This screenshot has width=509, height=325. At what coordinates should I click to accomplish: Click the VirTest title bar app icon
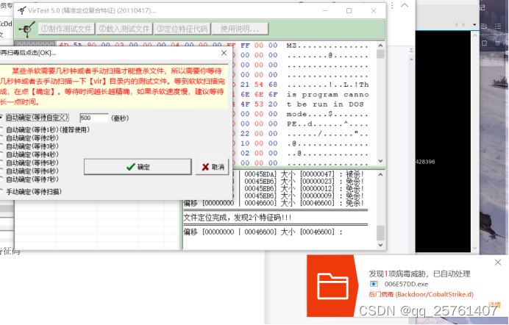coord(22,10)
